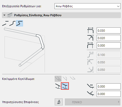Click the disabled 0.100 gooseneck length field
This screenshot has width=122, height=107.
109,55
